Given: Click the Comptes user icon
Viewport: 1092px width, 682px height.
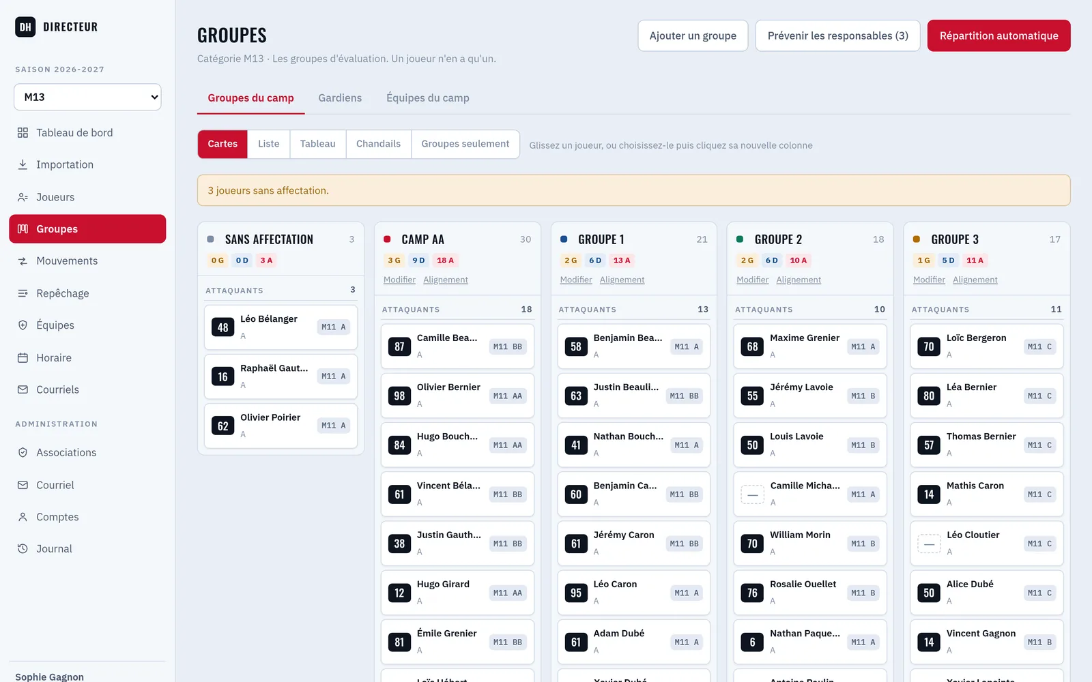Looking at the screenshot, I should click(x=23, y=517).
